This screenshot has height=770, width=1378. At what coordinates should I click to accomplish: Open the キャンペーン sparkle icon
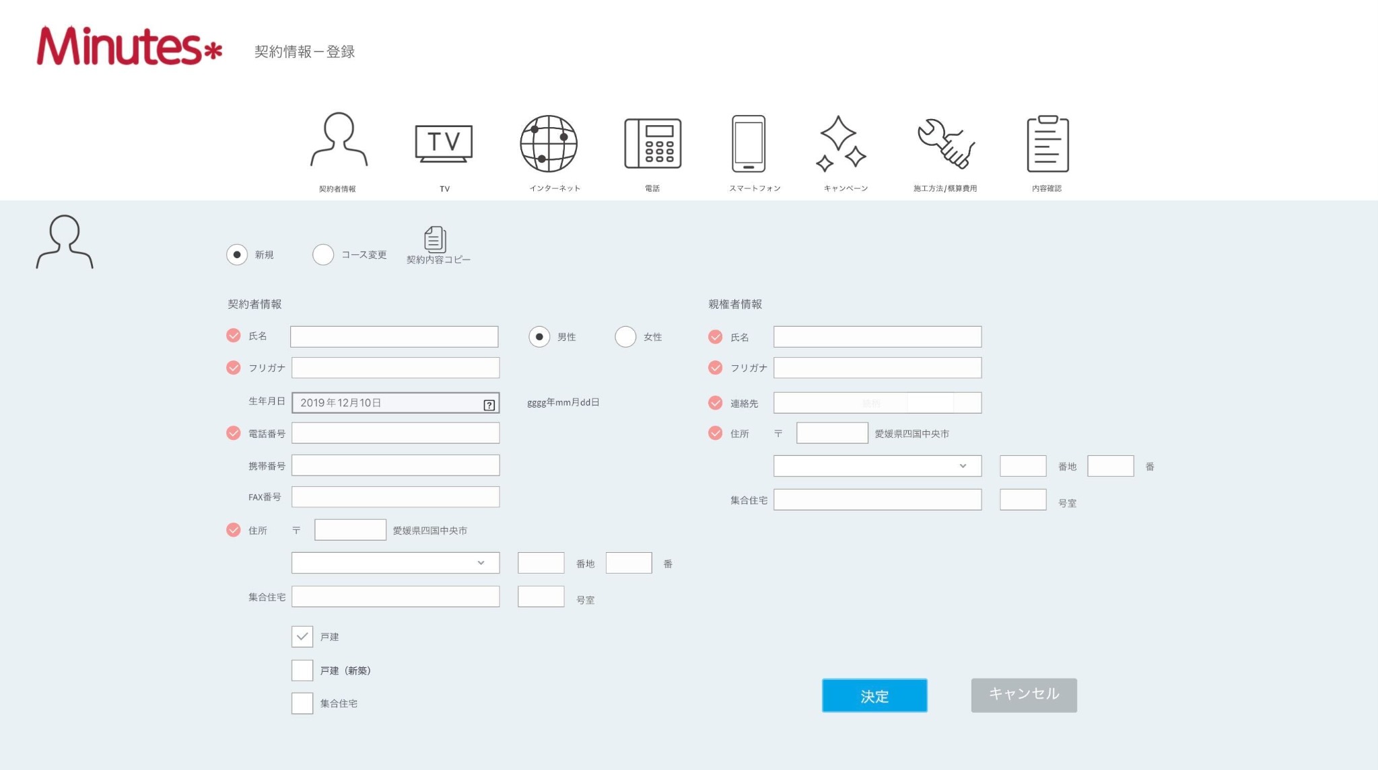point(840,143)
